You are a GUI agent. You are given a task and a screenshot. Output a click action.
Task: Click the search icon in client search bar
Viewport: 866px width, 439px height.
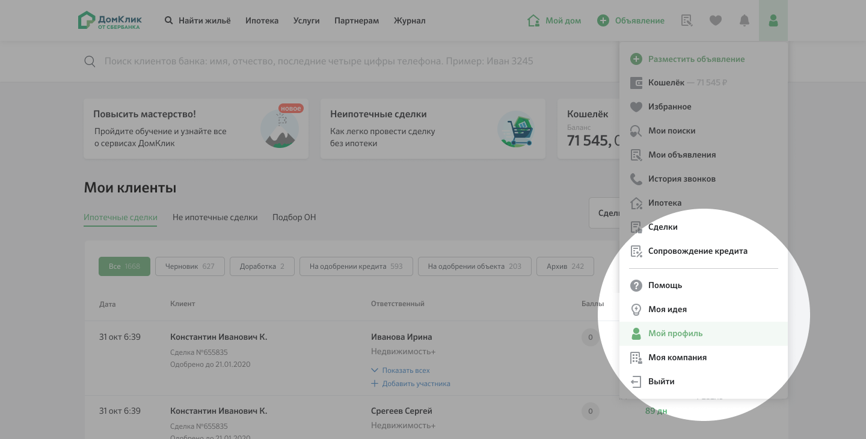click(x=90, y=61)
